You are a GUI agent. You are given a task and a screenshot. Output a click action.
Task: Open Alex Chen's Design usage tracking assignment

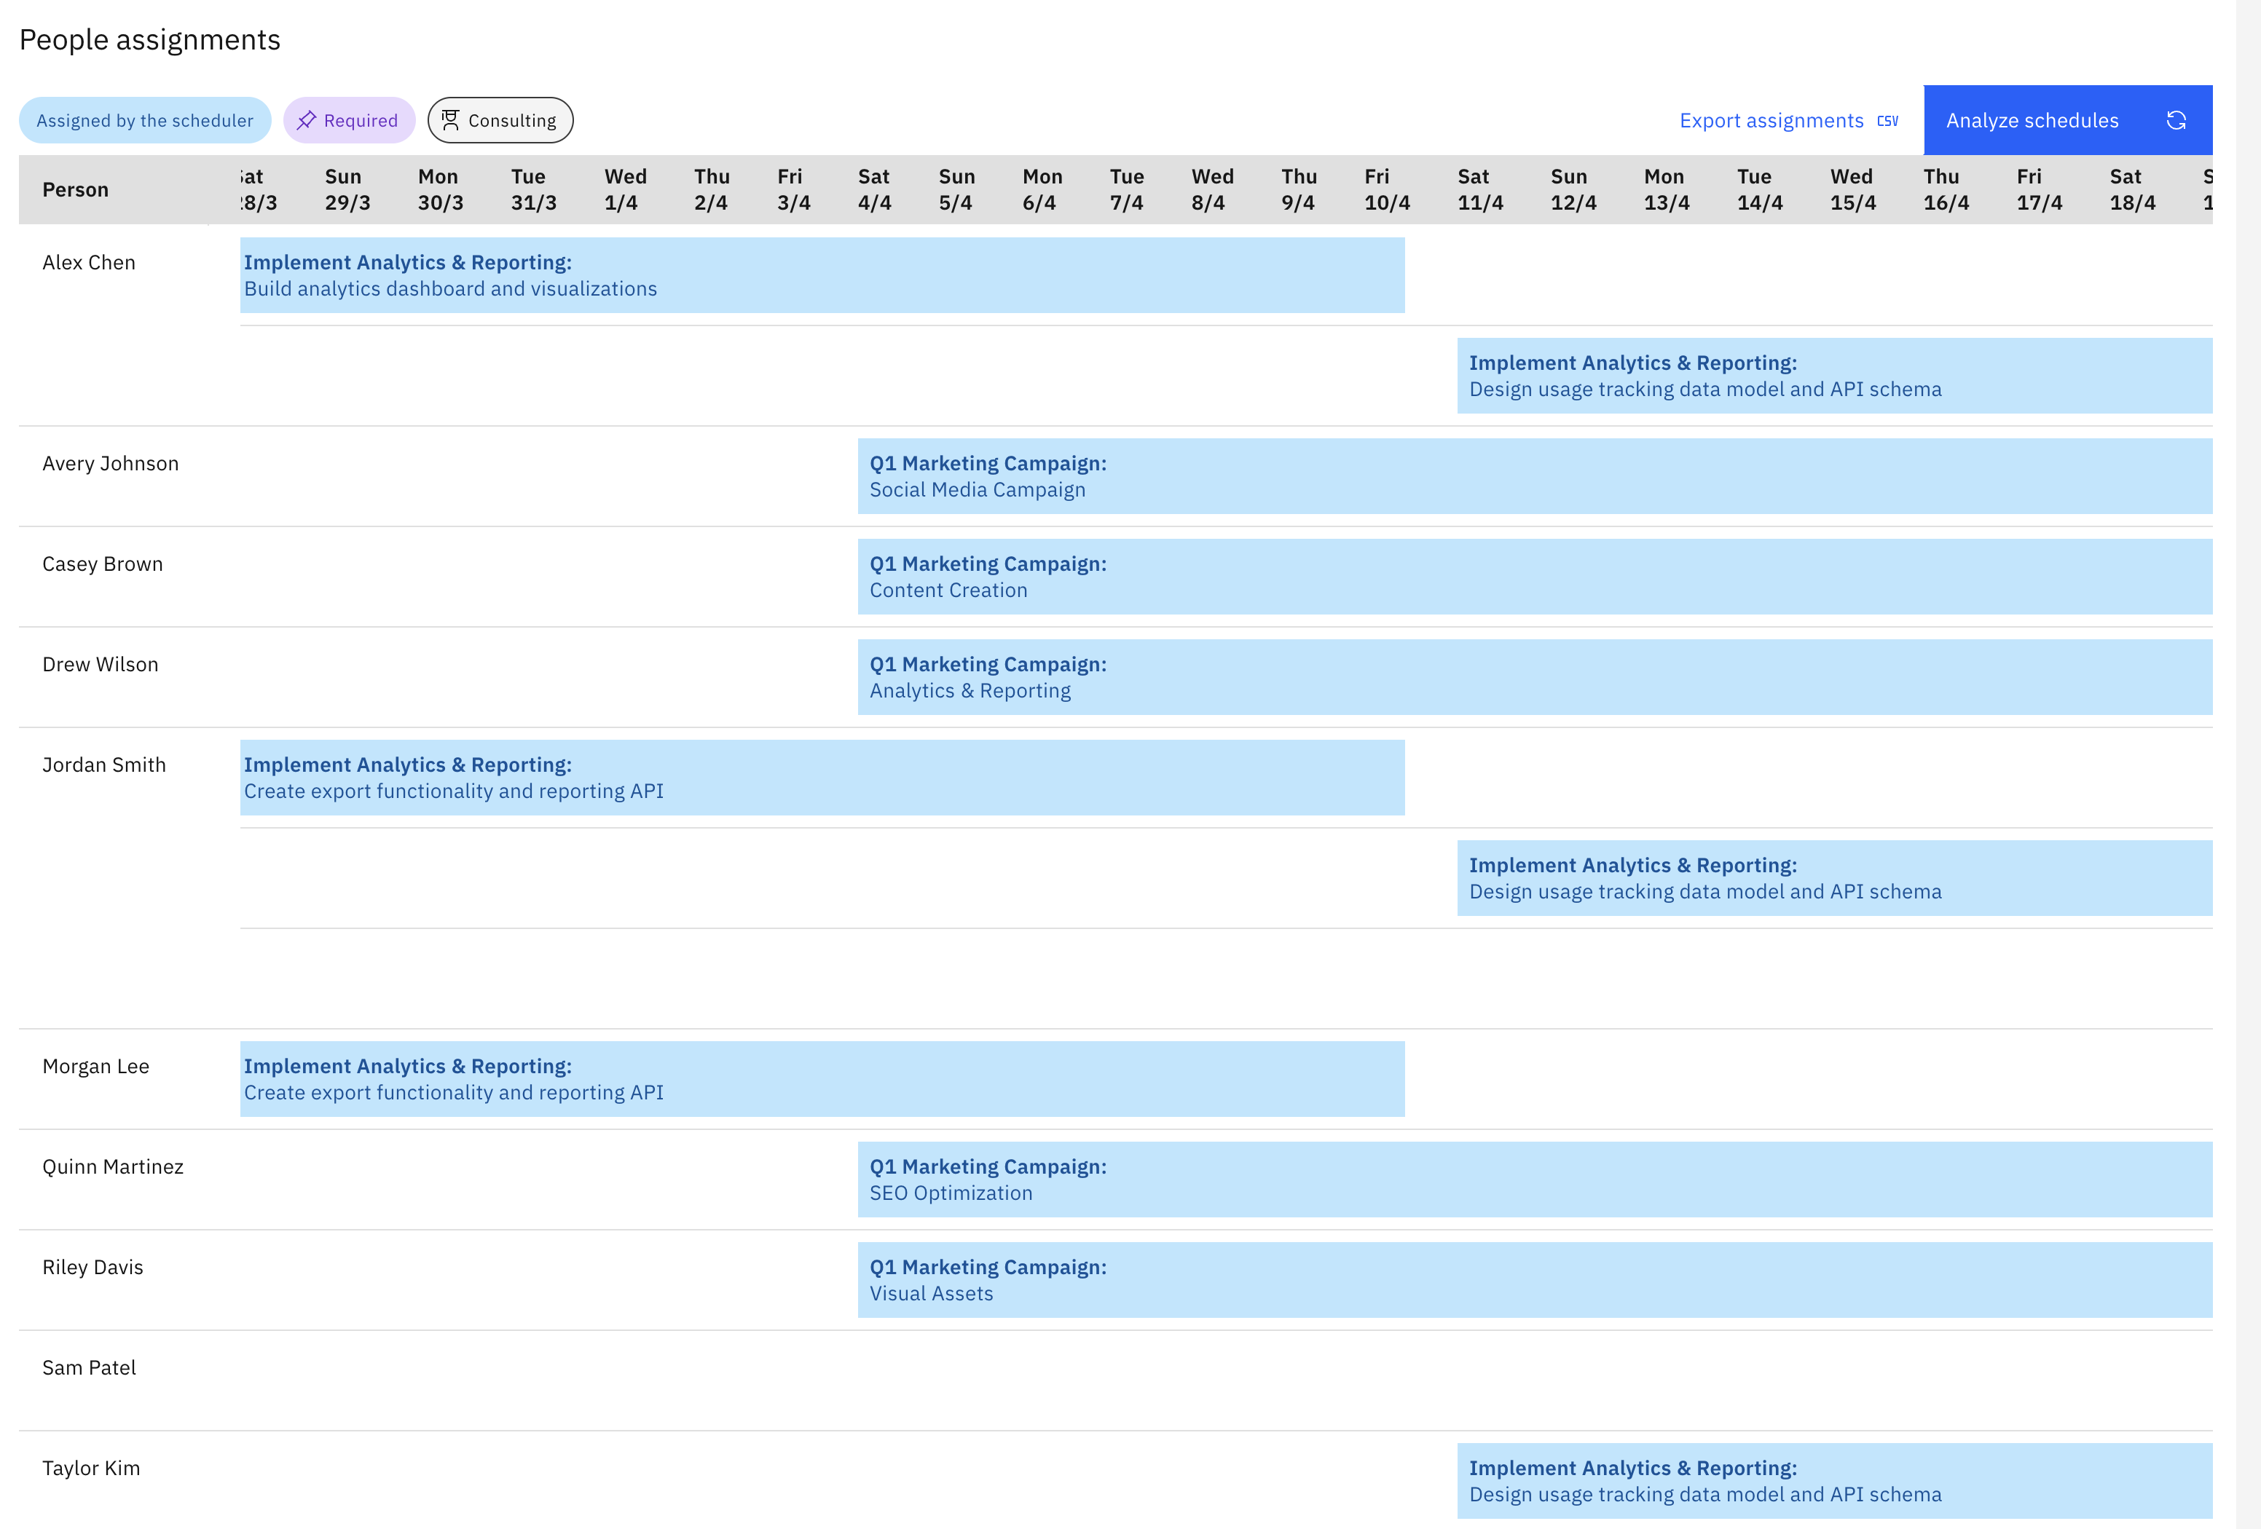[x=1834, y=376]
